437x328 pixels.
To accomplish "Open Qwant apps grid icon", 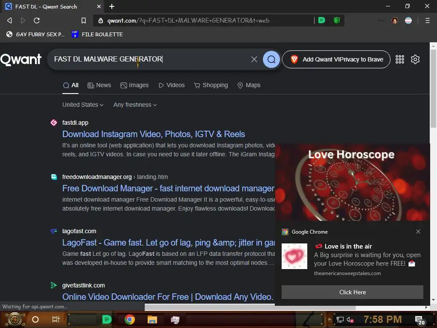I will click(399, 59).
